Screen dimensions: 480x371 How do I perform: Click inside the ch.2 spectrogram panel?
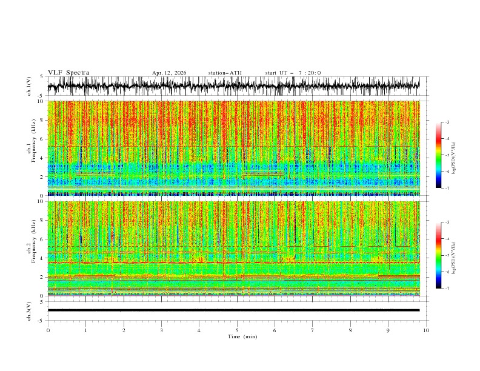pos(233,249)
